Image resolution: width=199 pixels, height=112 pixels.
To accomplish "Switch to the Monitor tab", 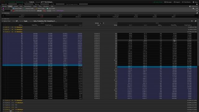I will coord(4,6).
